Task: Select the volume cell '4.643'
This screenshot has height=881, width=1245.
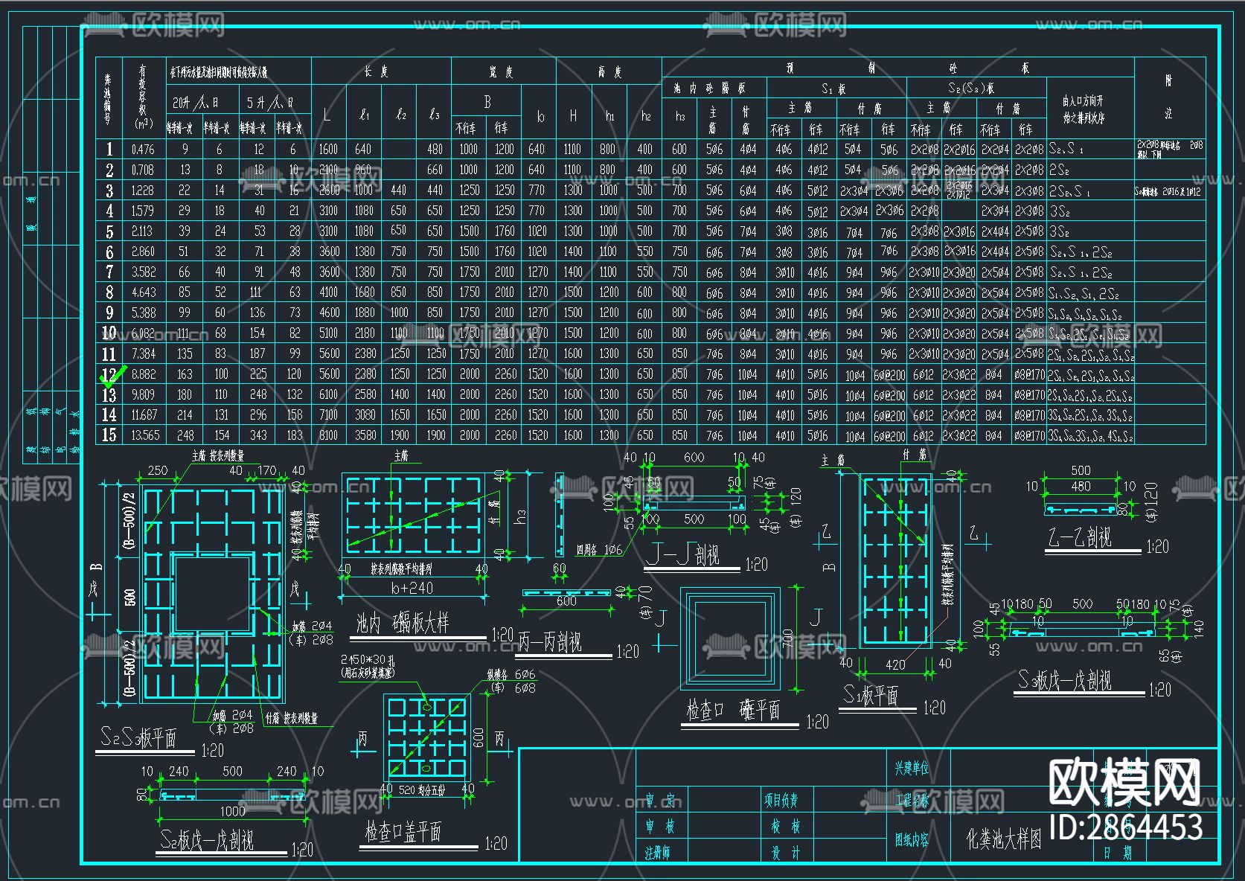Action: tap(143, 292)
